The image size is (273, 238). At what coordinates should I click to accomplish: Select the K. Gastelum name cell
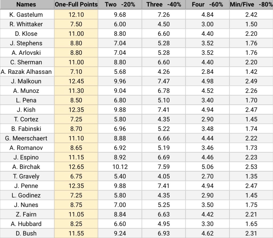tap(26, 15)
